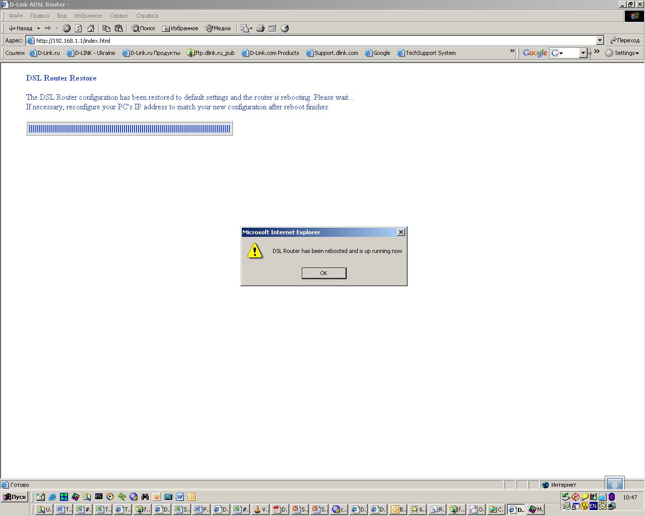Click the Print icon in toolbar

tap(261, 28)
